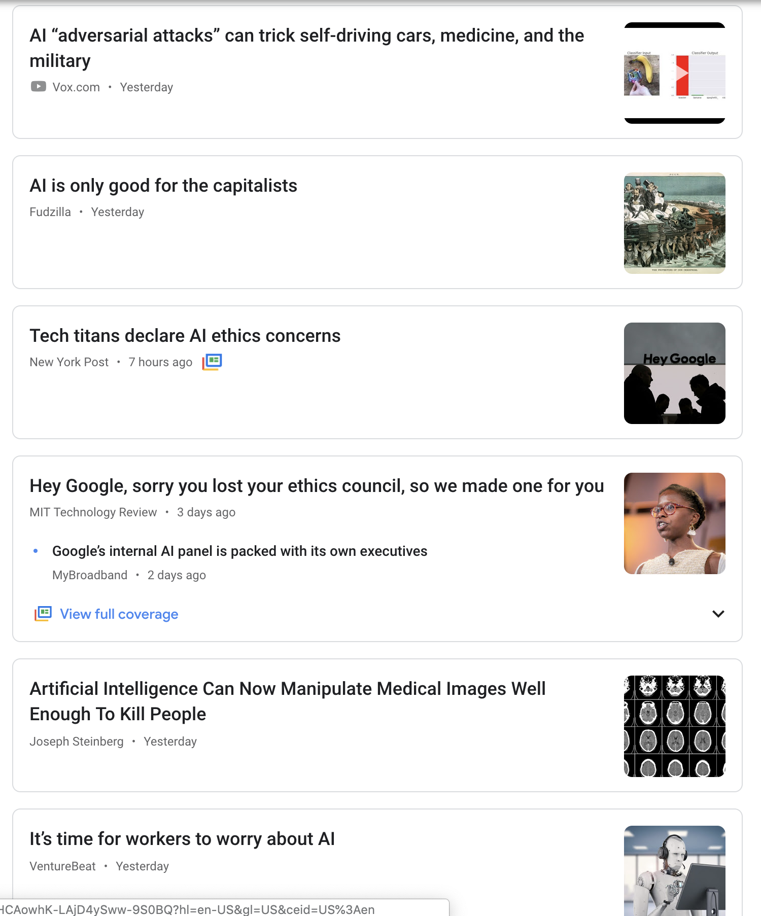Click the banana classifier video thumbnail
Screen dimensions: 761x916
point(674,73)
